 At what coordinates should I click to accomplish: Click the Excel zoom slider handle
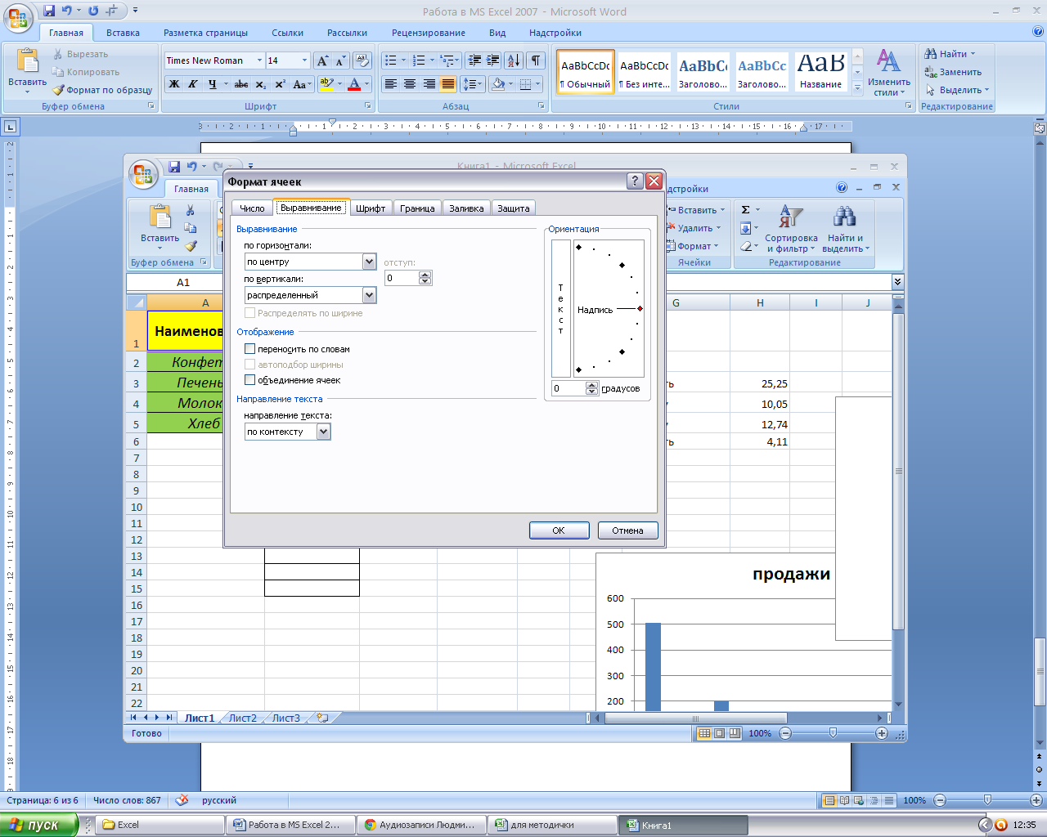833,733
